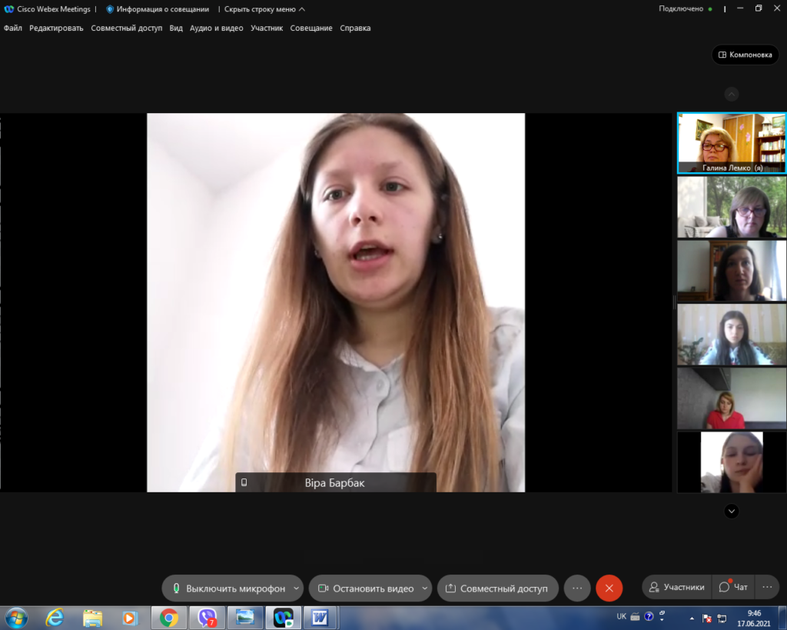Open the Совещание menu
The width and height of the screenshot is (787, 630).
(x=311, y=28)
